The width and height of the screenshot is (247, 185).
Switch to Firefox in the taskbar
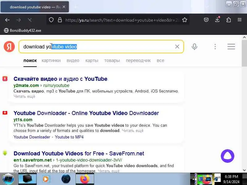pyautogui.click(x=85, y=179)
